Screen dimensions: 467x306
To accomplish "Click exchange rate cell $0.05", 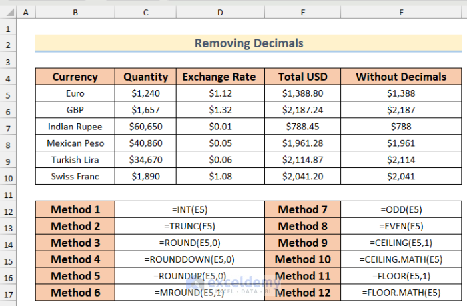I will click(x=220, y=143).
